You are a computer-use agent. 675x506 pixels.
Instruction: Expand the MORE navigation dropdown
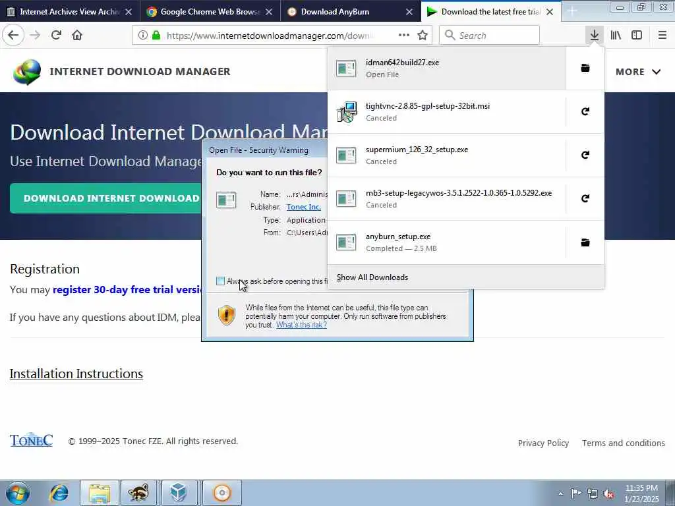pos(638,72)
